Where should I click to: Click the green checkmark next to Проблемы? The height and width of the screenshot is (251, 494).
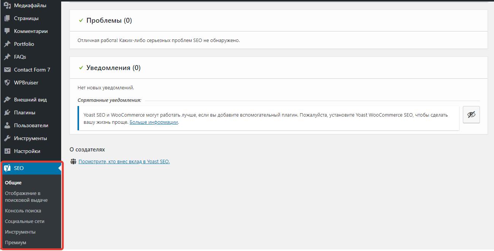81,20
